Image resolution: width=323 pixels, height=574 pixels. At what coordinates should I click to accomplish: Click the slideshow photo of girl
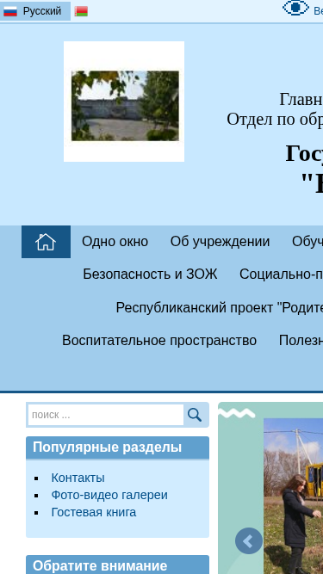(x=294, y=496)
